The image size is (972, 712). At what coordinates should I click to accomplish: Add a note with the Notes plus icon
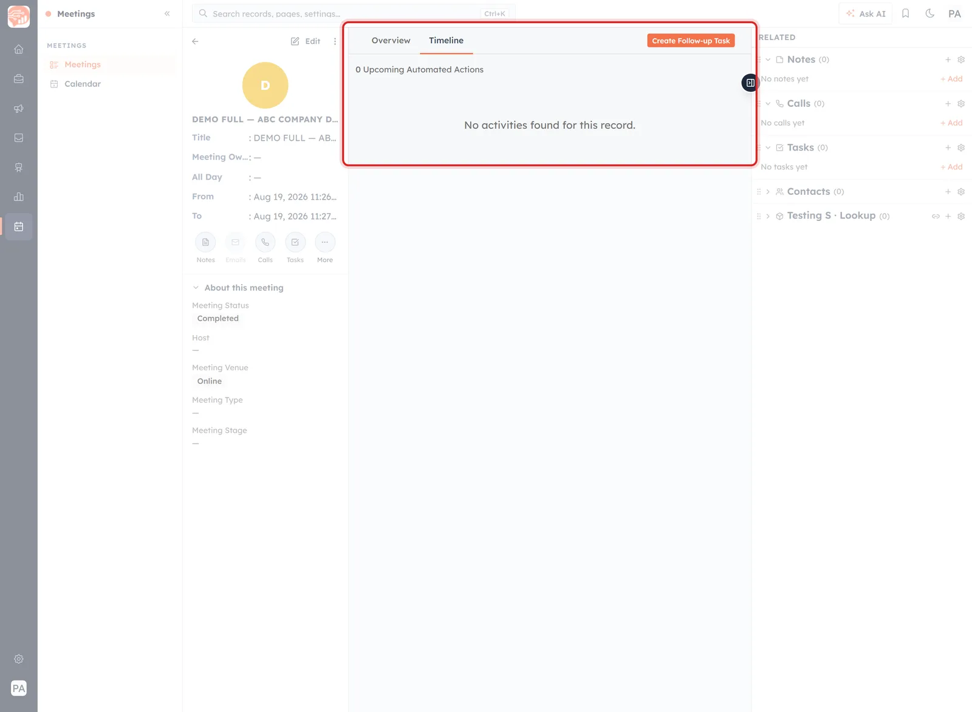click(x=948, y=59)
